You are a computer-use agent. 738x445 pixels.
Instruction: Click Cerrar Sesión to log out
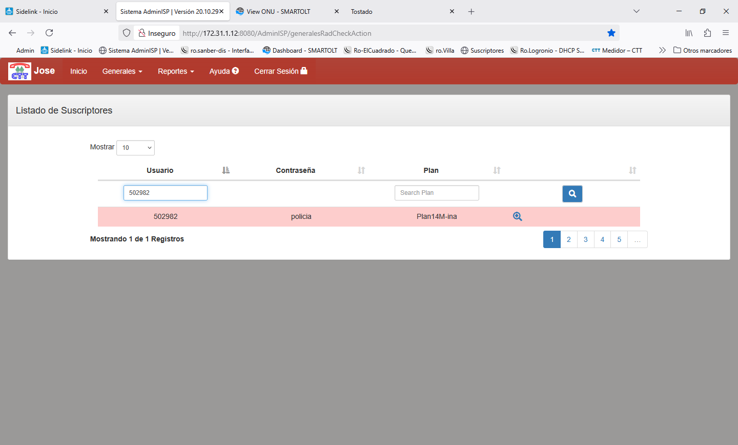[x=280, y=71]
